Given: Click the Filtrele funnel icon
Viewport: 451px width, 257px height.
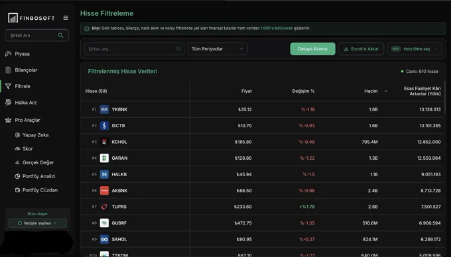Looking at the screenshot, I should click(x=8, y=86).
